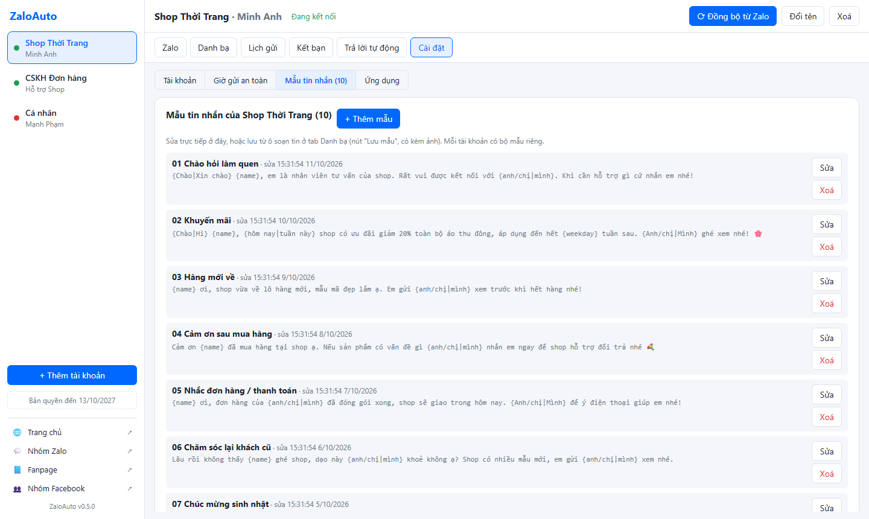Click the chat bubble icon beside Nhóm Zalo
Screen dimensions: 869x519
17,451
